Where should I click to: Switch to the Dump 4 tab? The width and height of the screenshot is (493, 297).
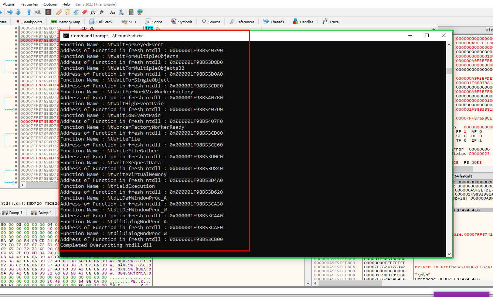point(41,213)
